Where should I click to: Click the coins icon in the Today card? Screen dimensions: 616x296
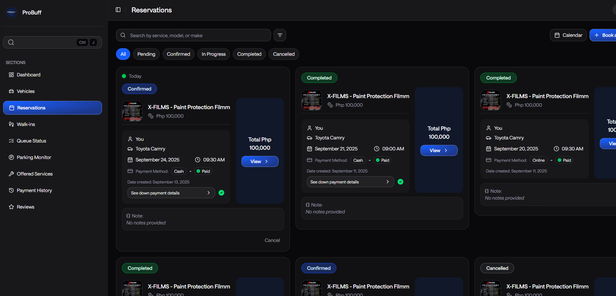point(151,116)
